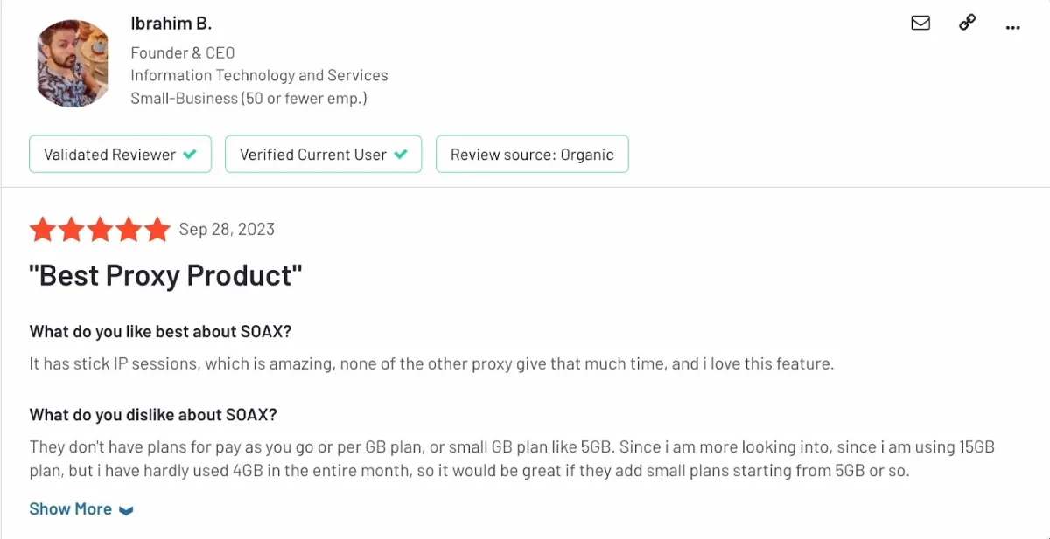Screen dimensions: 1050x539
Task: Click the envelope email icon
Action: pyautogui.click(x=920, y=24)
